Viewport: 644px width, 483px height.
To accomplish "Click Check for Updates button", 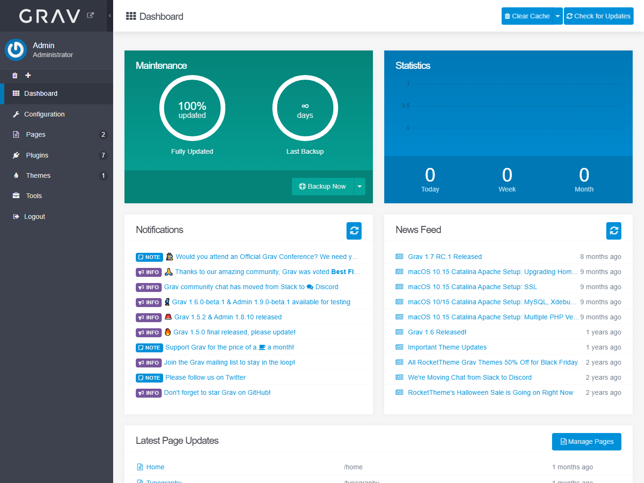I will coord(599,16).
